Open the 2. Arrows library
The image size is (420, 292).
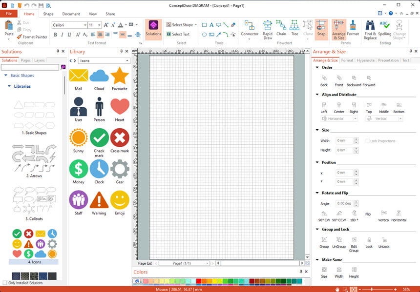click(34, 161)
